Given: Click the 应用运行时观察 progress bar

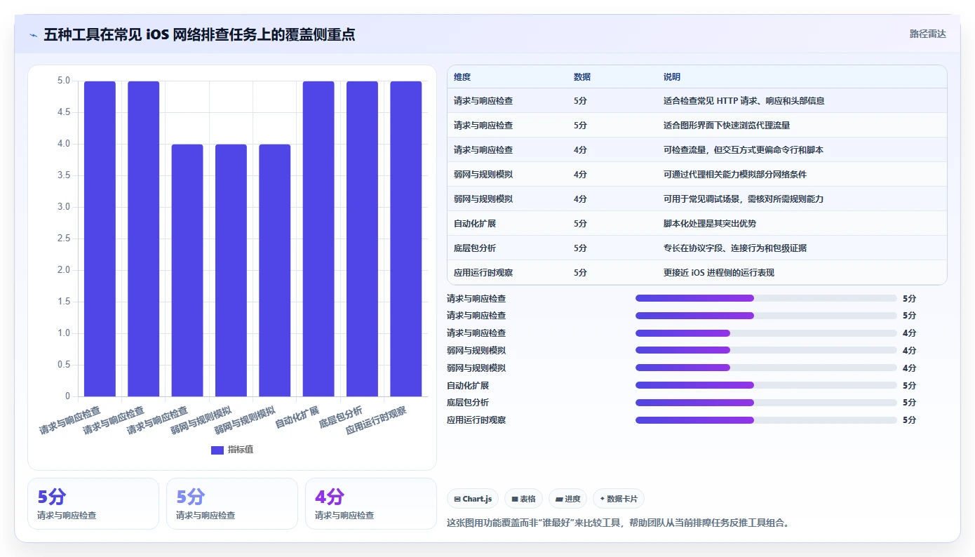Looking at the screenshot, I should (766, 420).
